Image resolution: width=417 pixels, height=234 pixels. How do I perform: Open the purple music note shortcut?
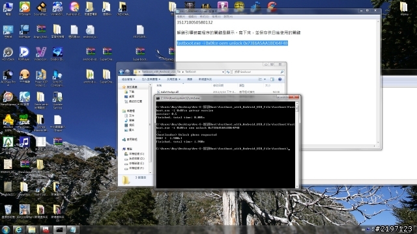click(25, 142)
